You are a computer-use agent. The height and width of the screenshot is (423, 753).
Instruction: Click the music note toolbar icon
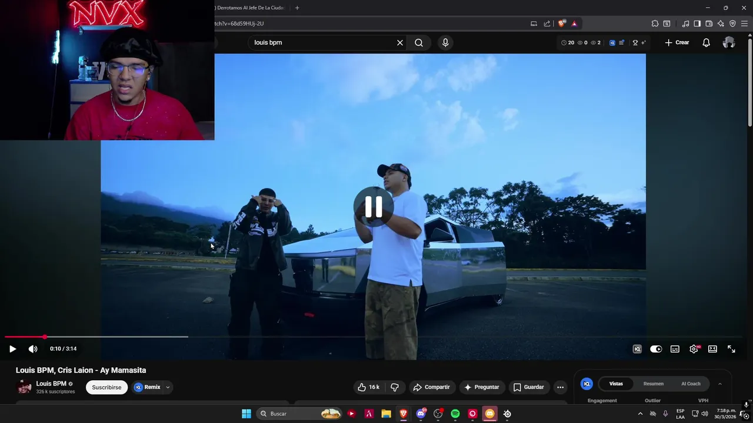pyautogui.click(x=685, y=23)
